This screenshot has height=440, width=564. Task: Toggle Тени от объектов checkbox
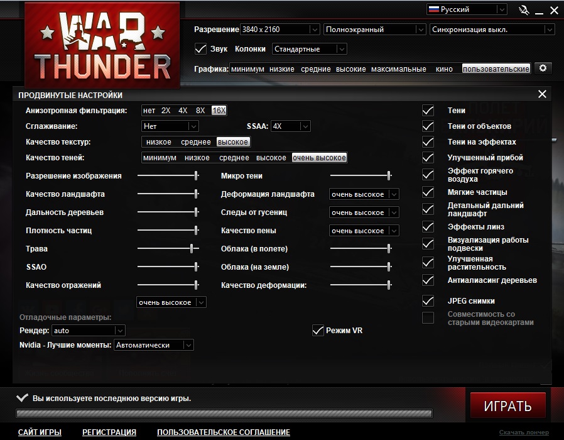click(x=428, y=126)
